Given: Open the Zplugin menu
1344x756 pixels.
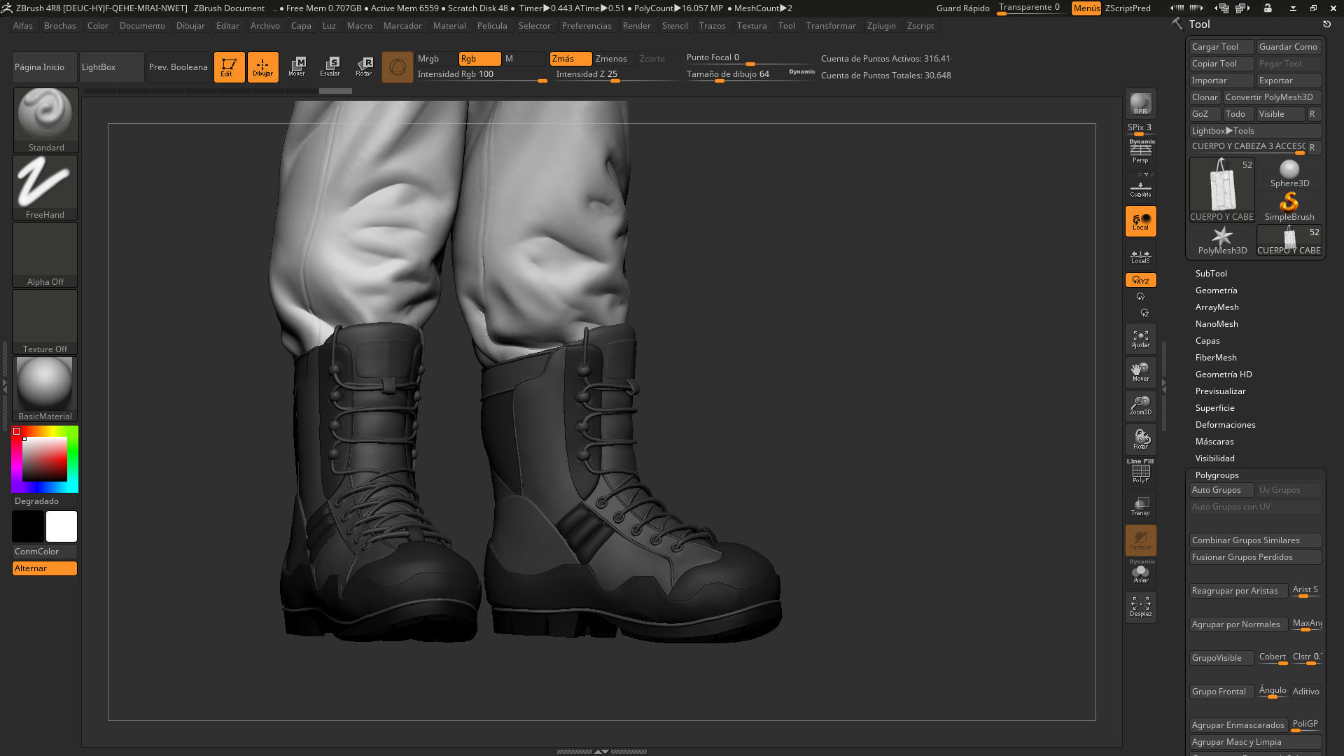Looking at the screenshot, I should click(881, 26).
